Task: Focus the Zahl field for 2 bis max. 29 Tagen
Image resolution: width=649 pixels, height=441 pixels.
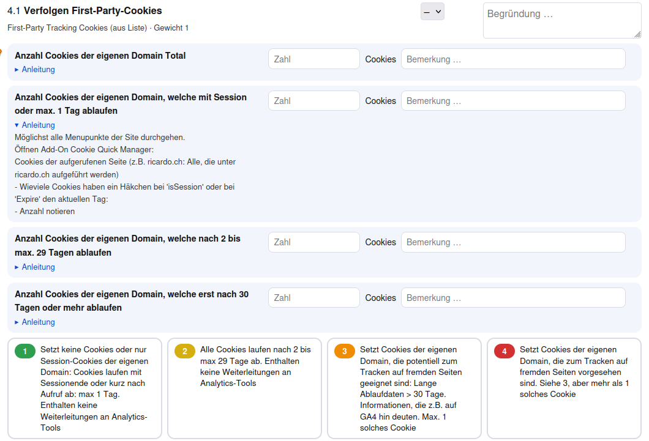Action: click(313, 242)
